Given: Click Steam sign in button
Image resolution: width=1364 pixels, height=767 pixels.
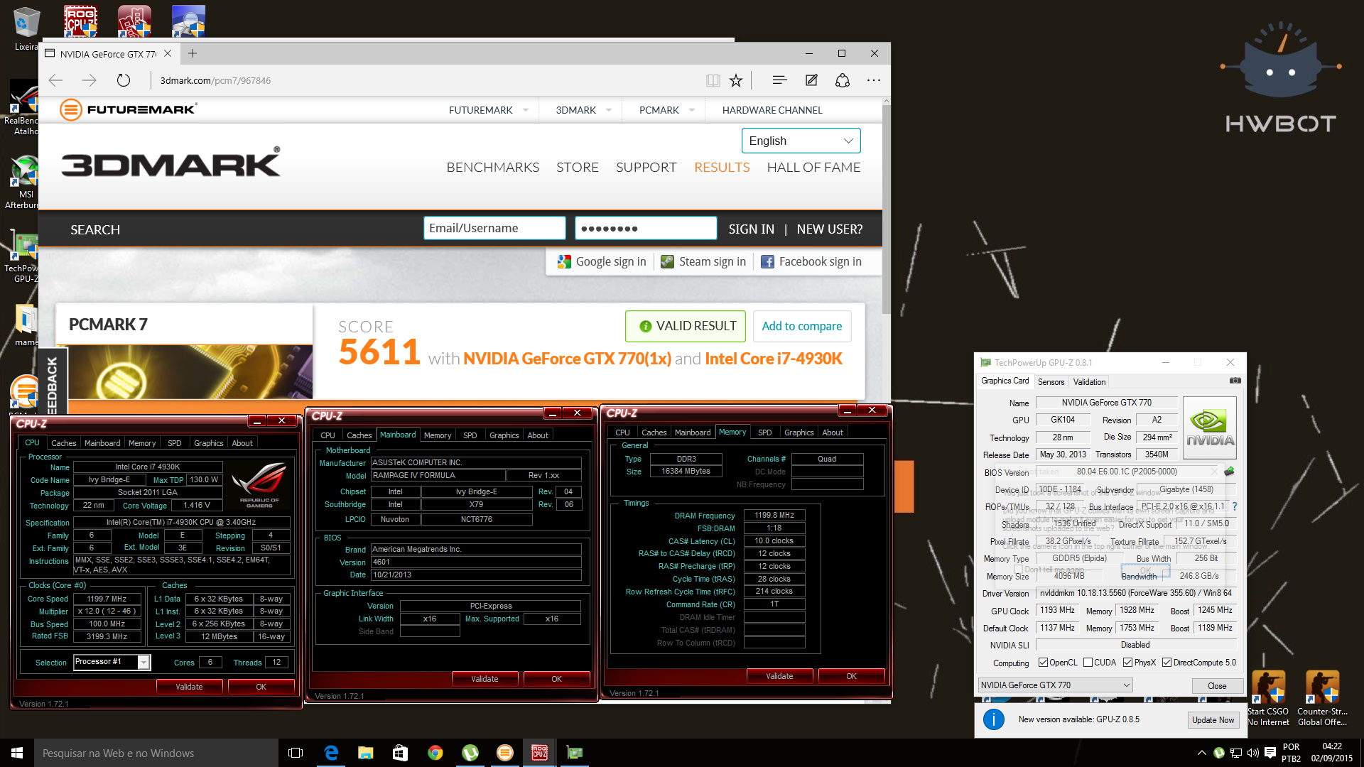Looking at the screenshot, I should coord(703,262).
